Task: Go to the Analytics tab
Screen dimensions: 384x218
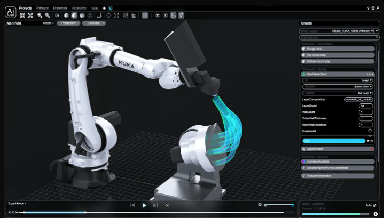Action: coord(79,9)
